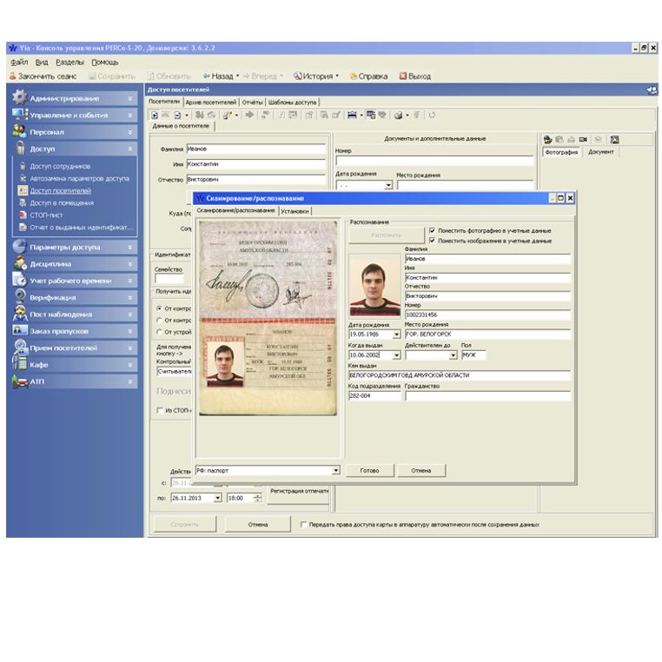Open the Разделы menu
662x662 pixels.
pyautogui.click(x=70, y=62)
